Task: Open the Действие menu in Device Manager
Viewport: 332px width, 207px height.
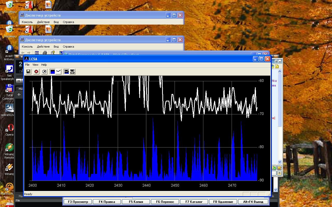Action: pos(43,47)
